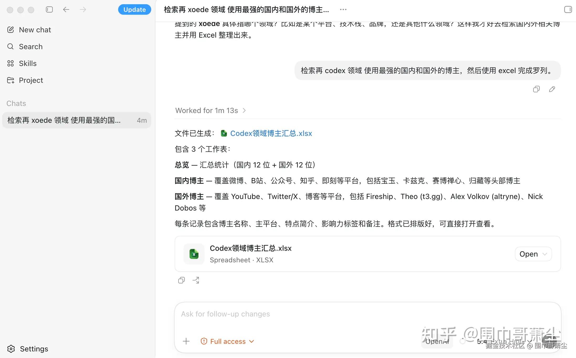Select the 检索再 xoede chat in Chats list

77,120
